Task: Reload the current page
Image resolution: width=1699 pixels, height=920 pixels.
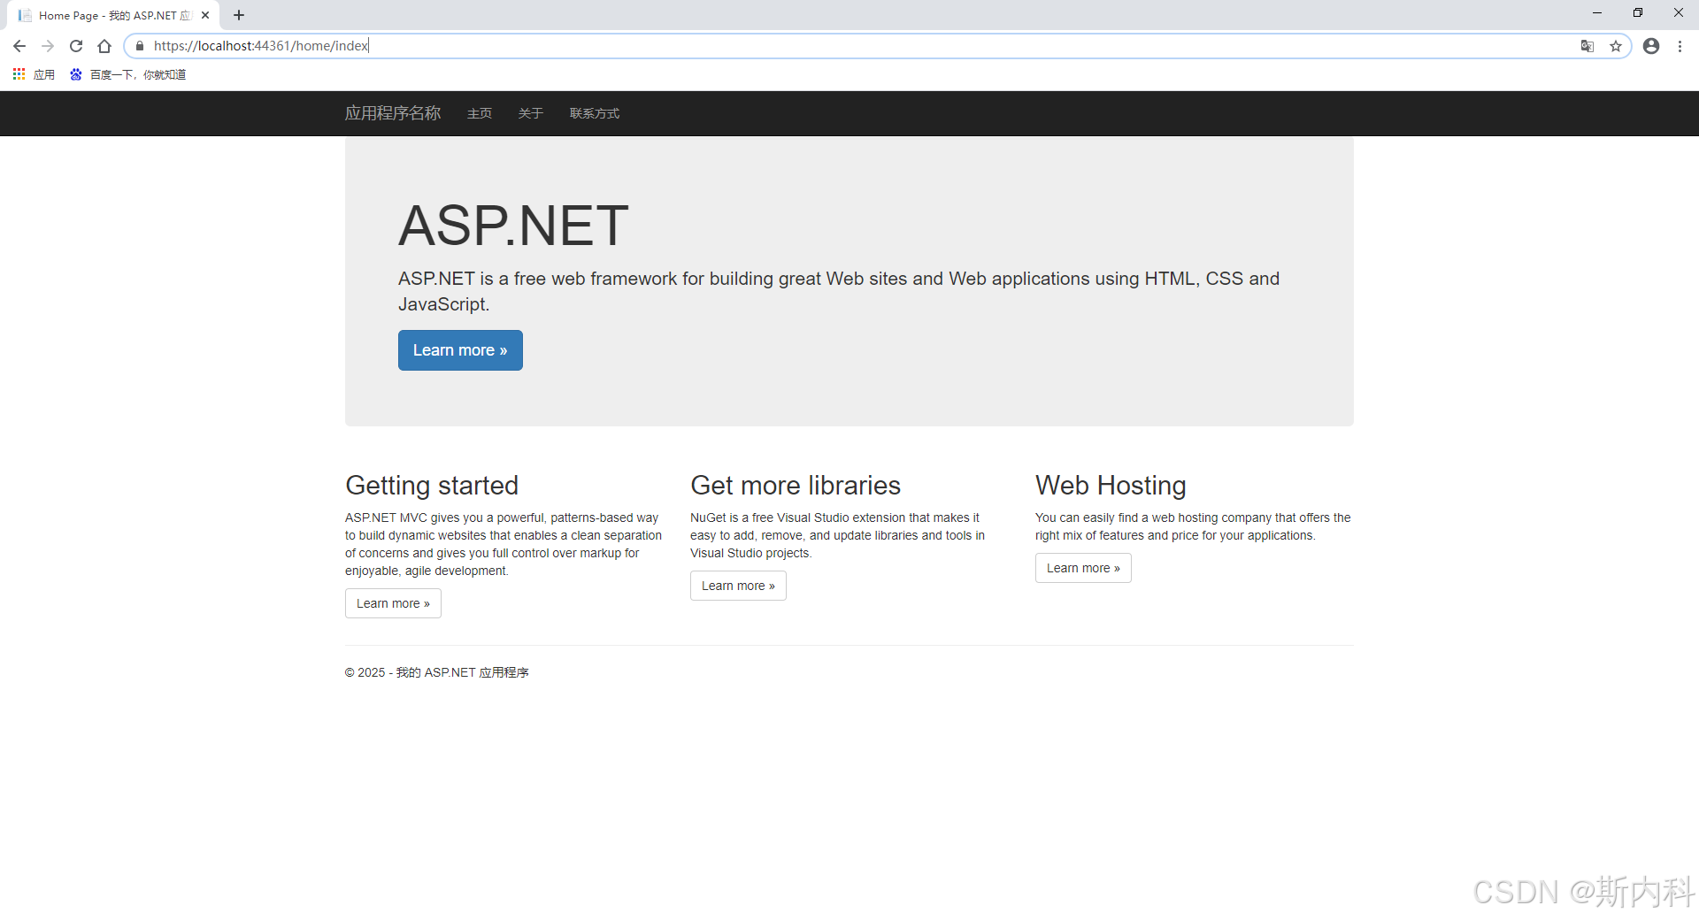Action: (x=76, y=46)
